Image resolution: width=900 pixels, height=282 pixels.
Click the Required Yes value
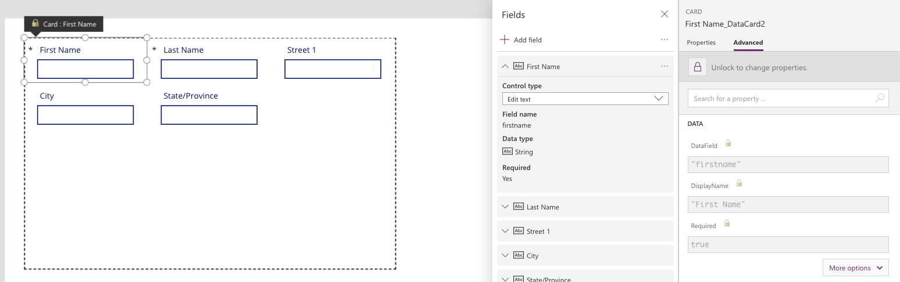coord(508,179)
